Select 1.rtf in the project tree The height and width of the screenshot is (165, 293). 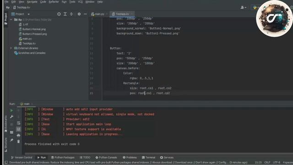[x=23, y=24]
